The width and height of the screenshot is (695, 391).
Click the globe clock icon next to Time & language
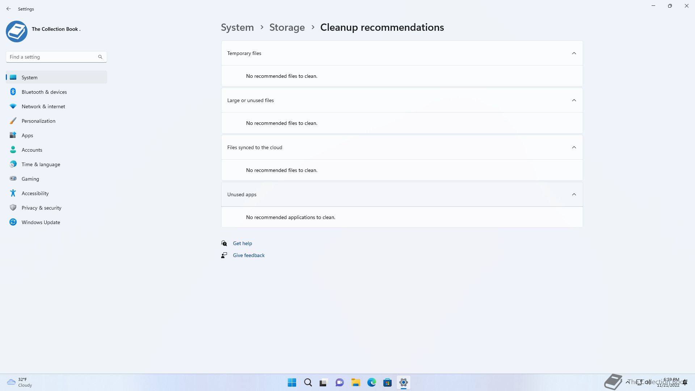tap(13, 164)
